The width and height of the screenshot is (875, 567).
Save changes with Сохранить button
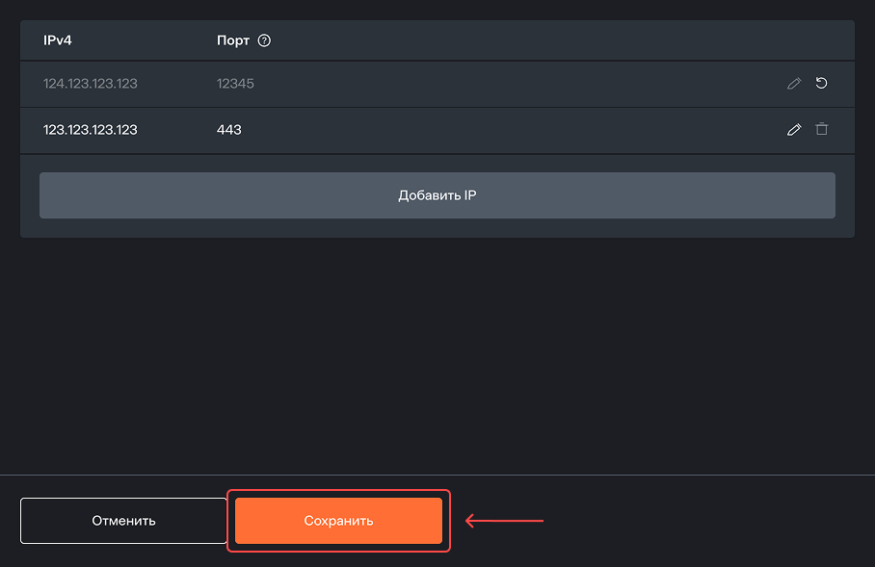pyautogui.click(x=338, y=521)
